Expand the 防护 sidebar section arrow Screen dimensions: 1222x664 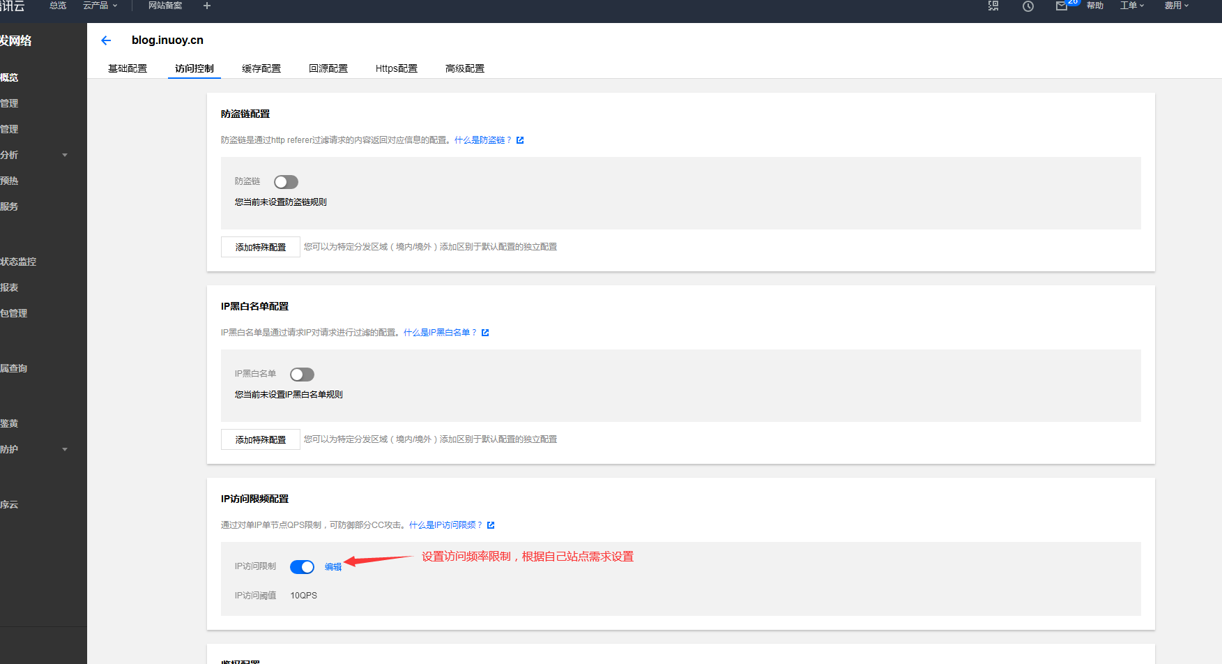tap(65, 449)
